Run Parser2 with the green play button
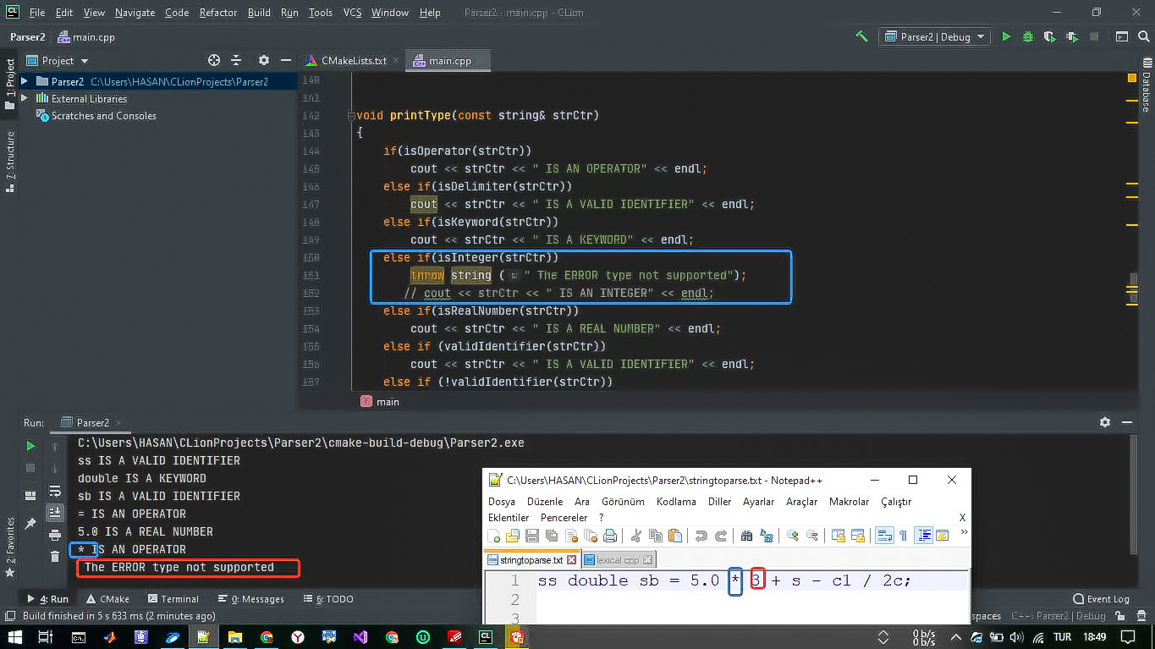Screen dimensions: 1155x649 (1006, 36)
